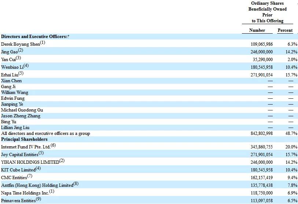
Task: Click the 6.5% percentage
Action: (x=292, y=201)
